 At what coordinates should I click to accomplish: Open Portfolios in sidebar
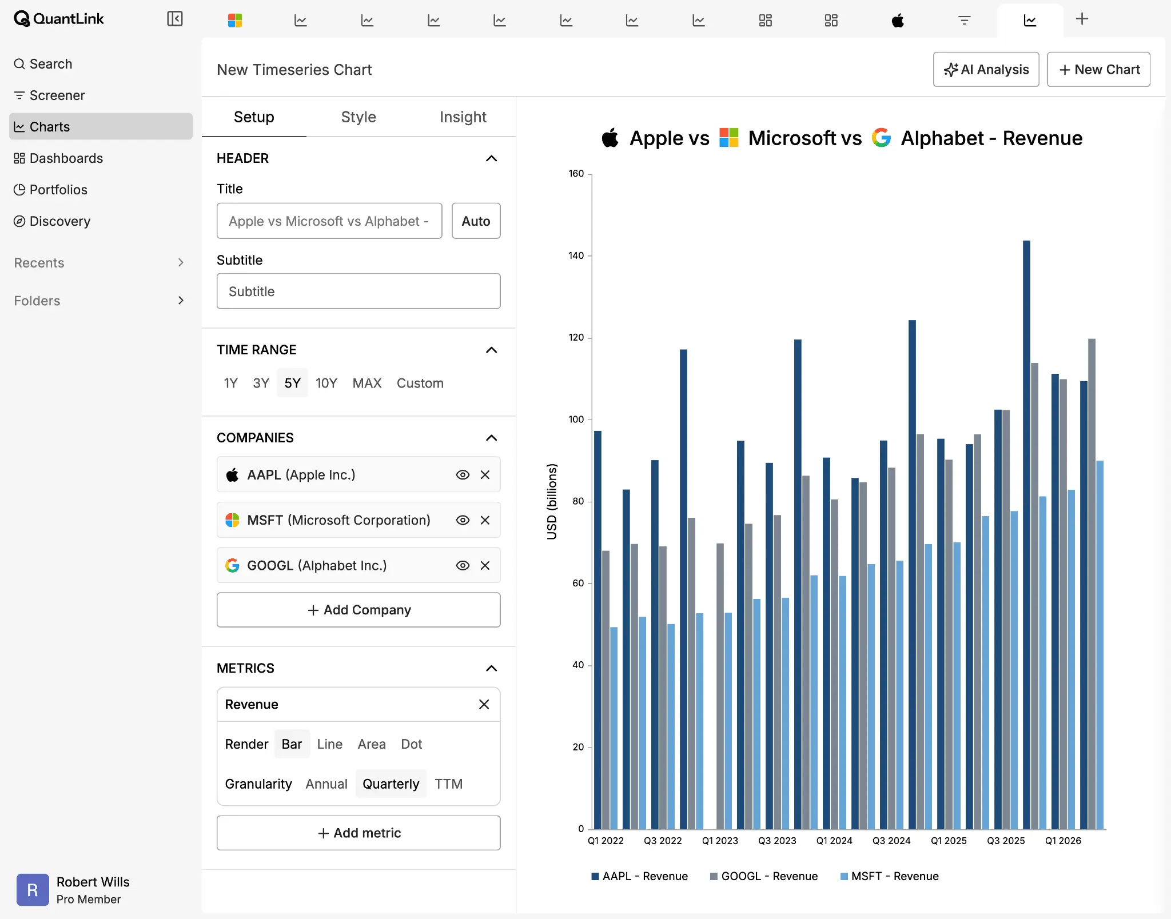point(101,190)
